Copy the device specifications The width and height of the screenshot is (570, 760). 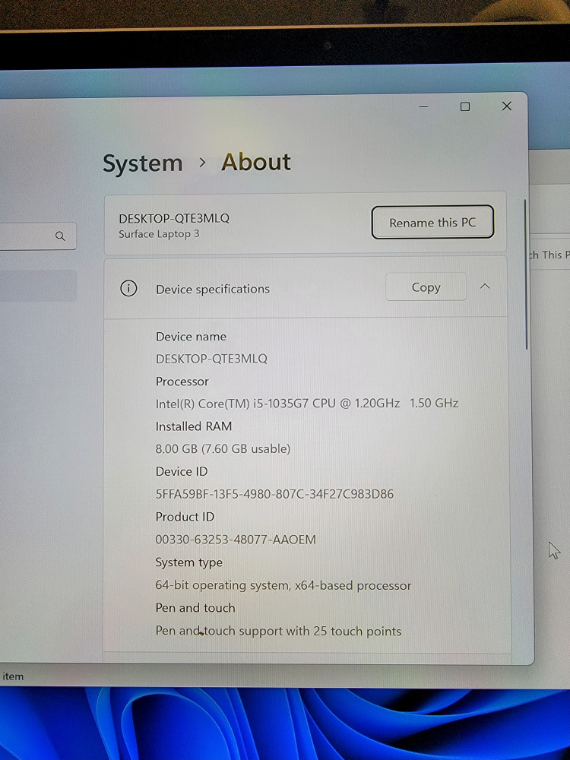coord(426,287)
